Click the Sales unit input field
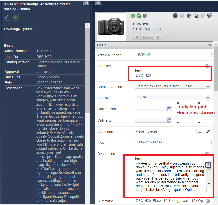The image size is (218, 205). pyautogui.click(x=166, y=132)
